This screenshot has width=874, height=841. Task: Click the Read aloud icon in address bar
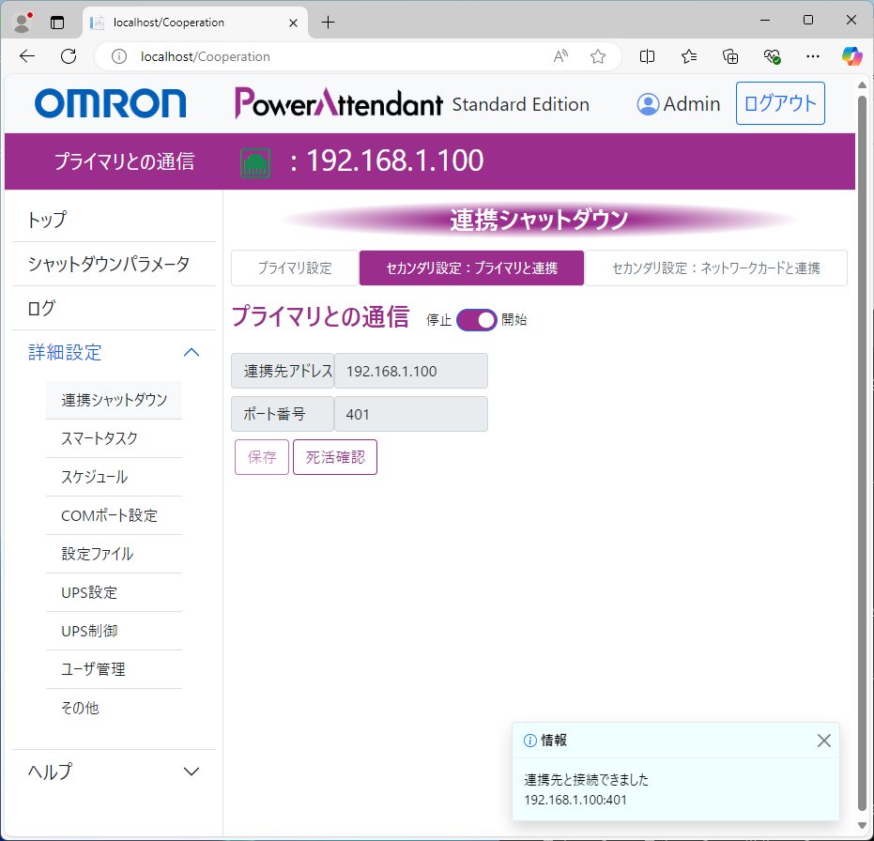561,56
